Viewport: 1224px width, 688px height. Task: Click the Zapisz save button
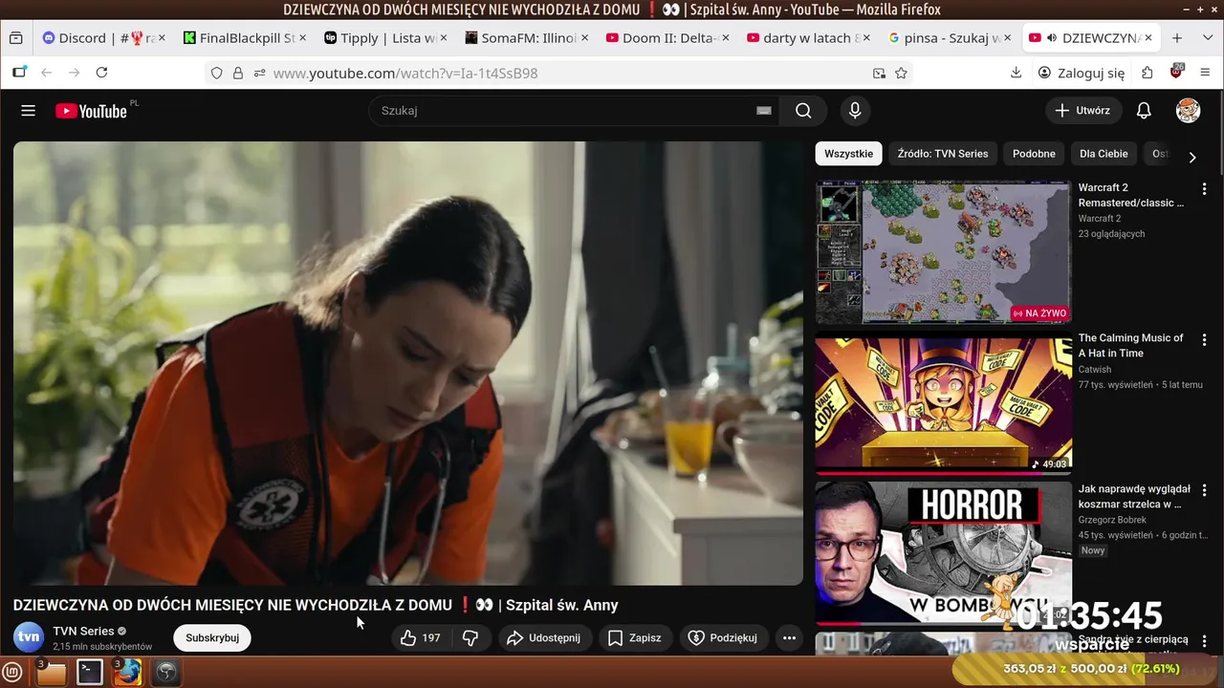pyautogui.click(x=635, y=638)
